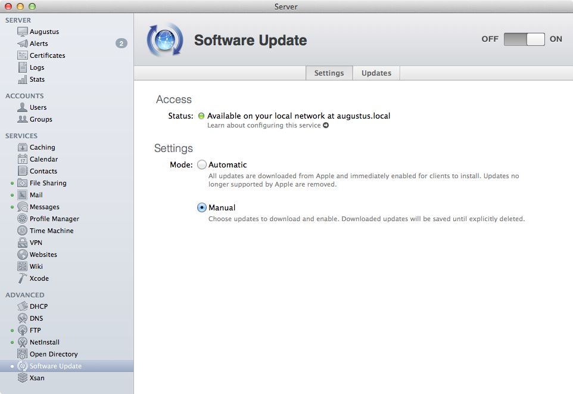Open the NetInstall service icon
This screenshot has width=573, height=394.
[x=22, y=342]
